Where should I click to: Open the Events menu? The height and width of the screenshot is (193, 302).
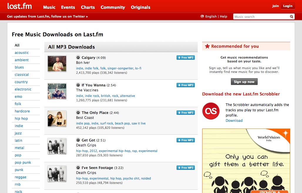[x=68, y=7]
